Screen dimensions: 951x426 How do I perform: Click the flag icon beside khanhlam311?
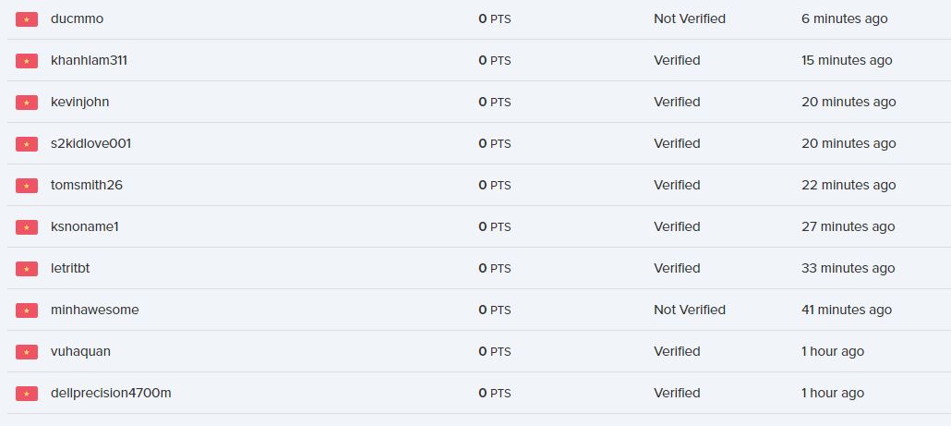[27, 61]
